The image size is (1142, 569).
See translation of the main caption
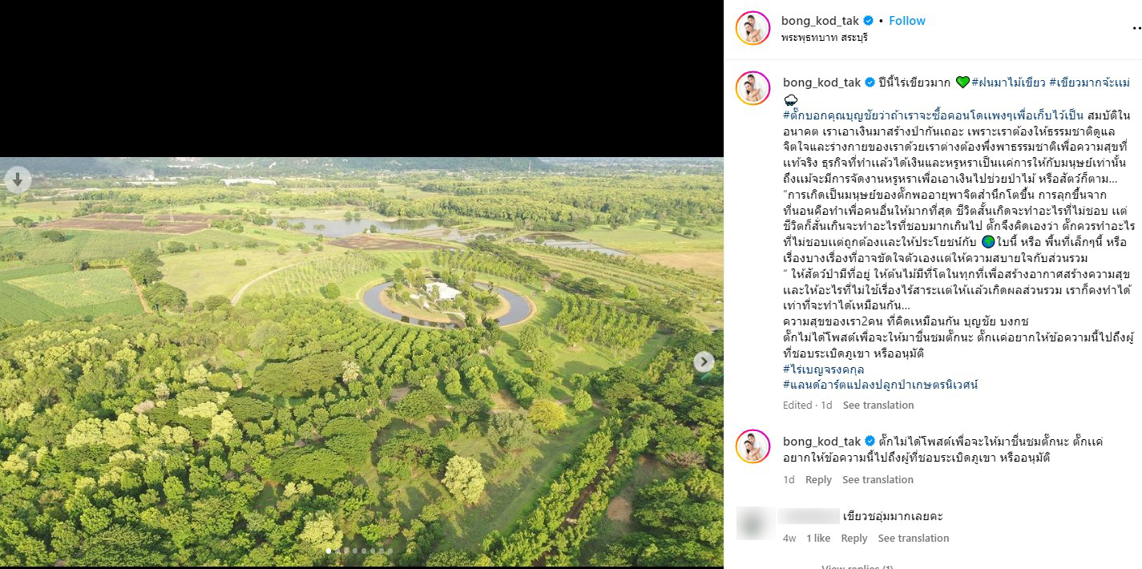tap(878, 406)
